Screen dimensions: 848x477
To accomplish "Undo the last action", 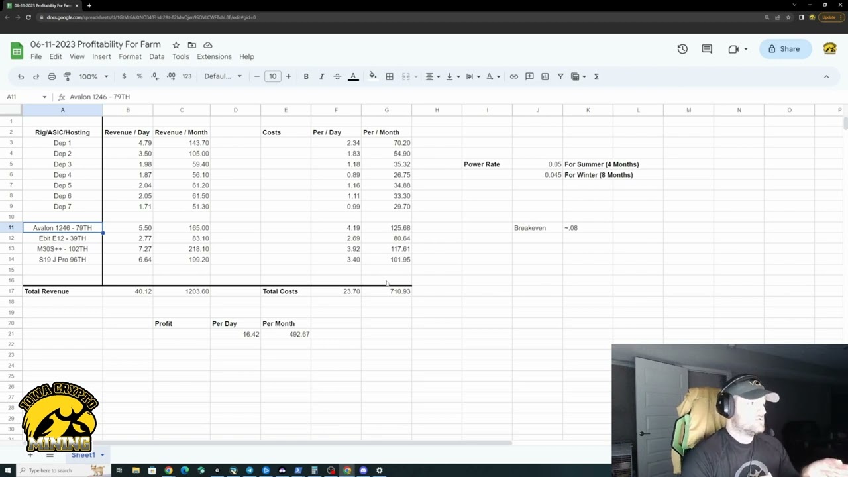I will pyautogui.click(x=21, y=77).
